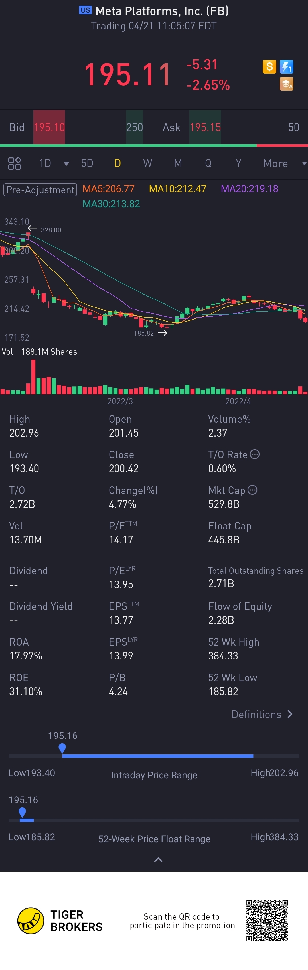Switch chart to 5D view
The height and width of the screenshot is (970, 308).
[x=87, y=163]
